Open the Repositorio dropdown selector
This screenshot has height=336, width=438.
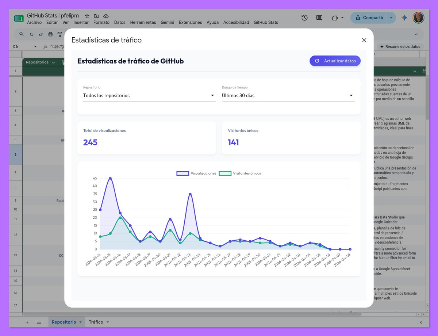point(150,95)
